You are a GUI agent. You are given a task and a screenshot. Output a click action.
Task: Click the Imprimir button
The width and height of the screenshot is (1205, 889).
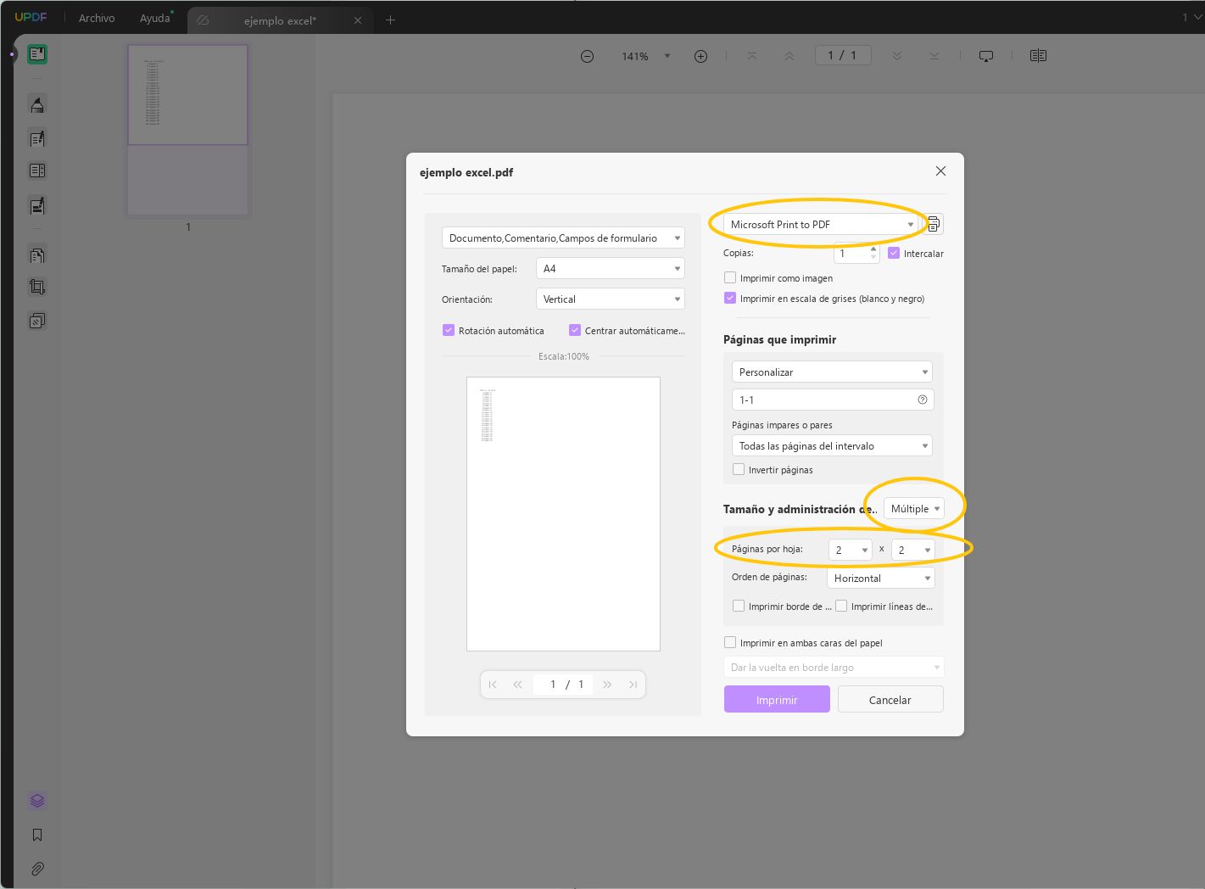pyautogui.click(x=776, y=699)
